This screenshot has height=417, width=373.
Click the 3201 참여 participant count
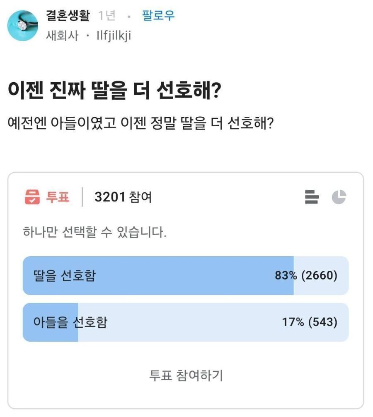coord(123,197)
